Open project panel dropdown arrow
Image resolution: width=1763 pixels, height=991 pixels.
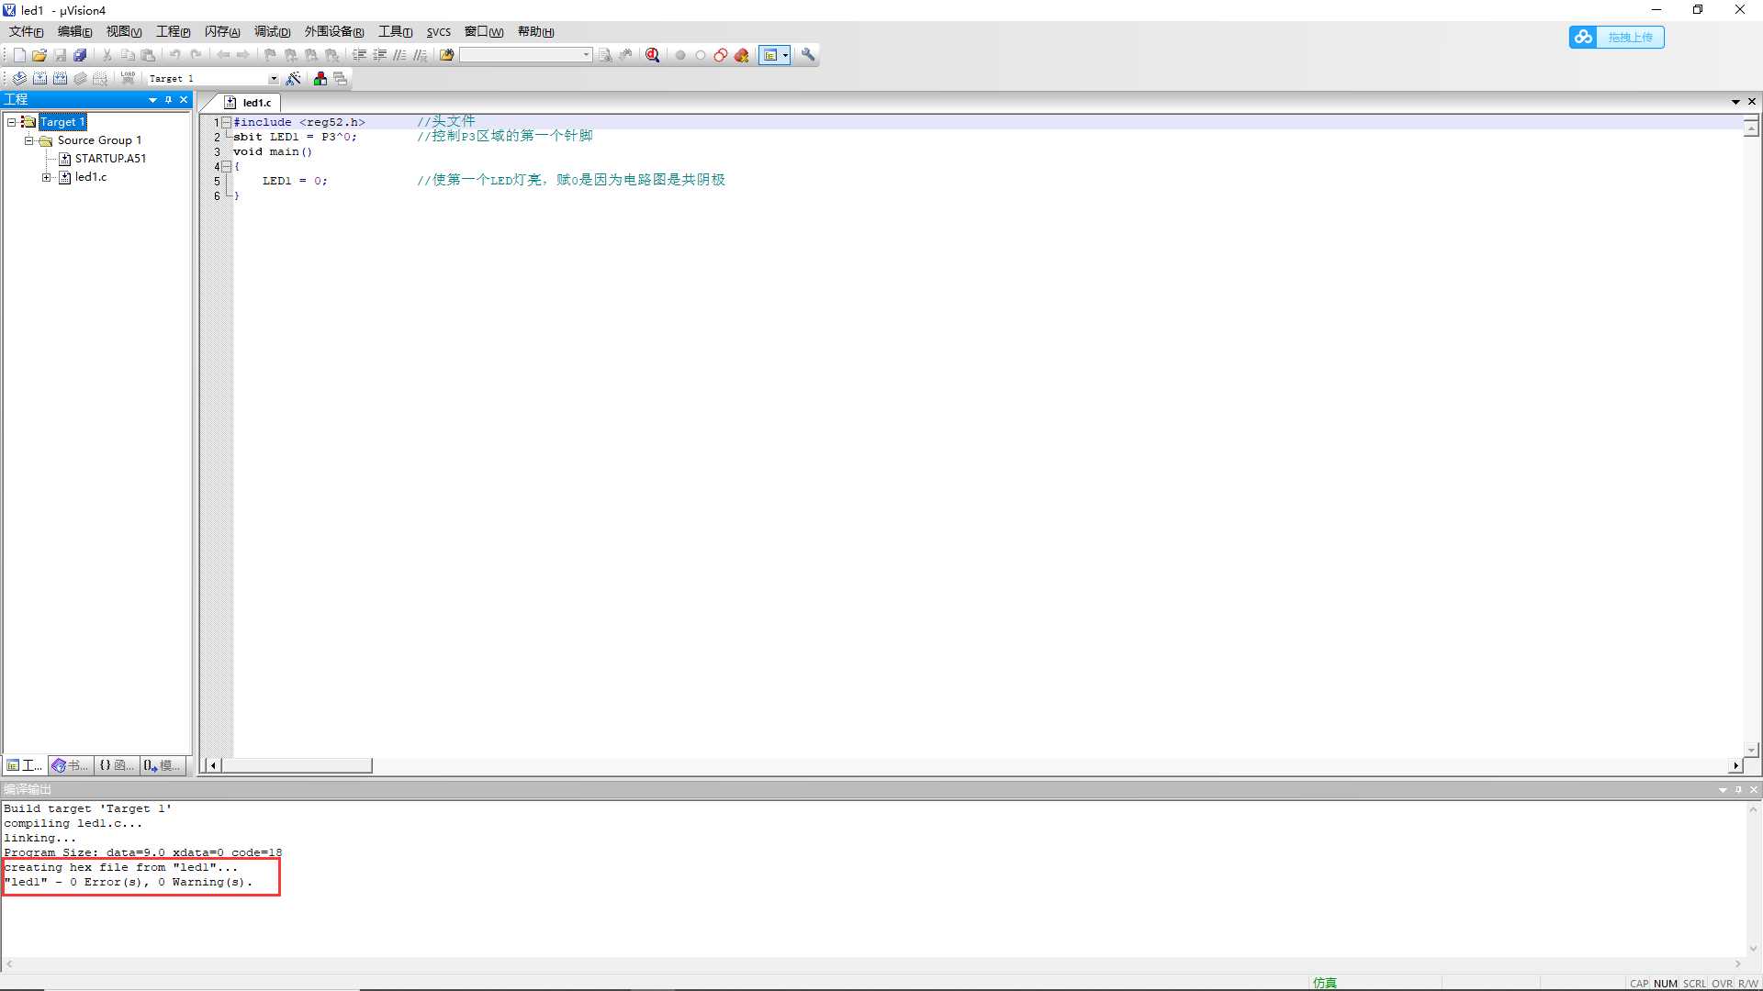point(152,100)
